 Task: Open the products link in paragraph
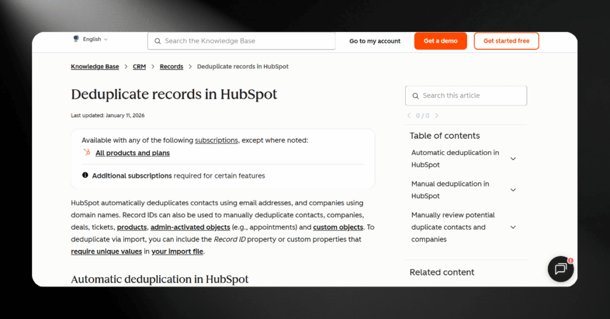[132, 227]
